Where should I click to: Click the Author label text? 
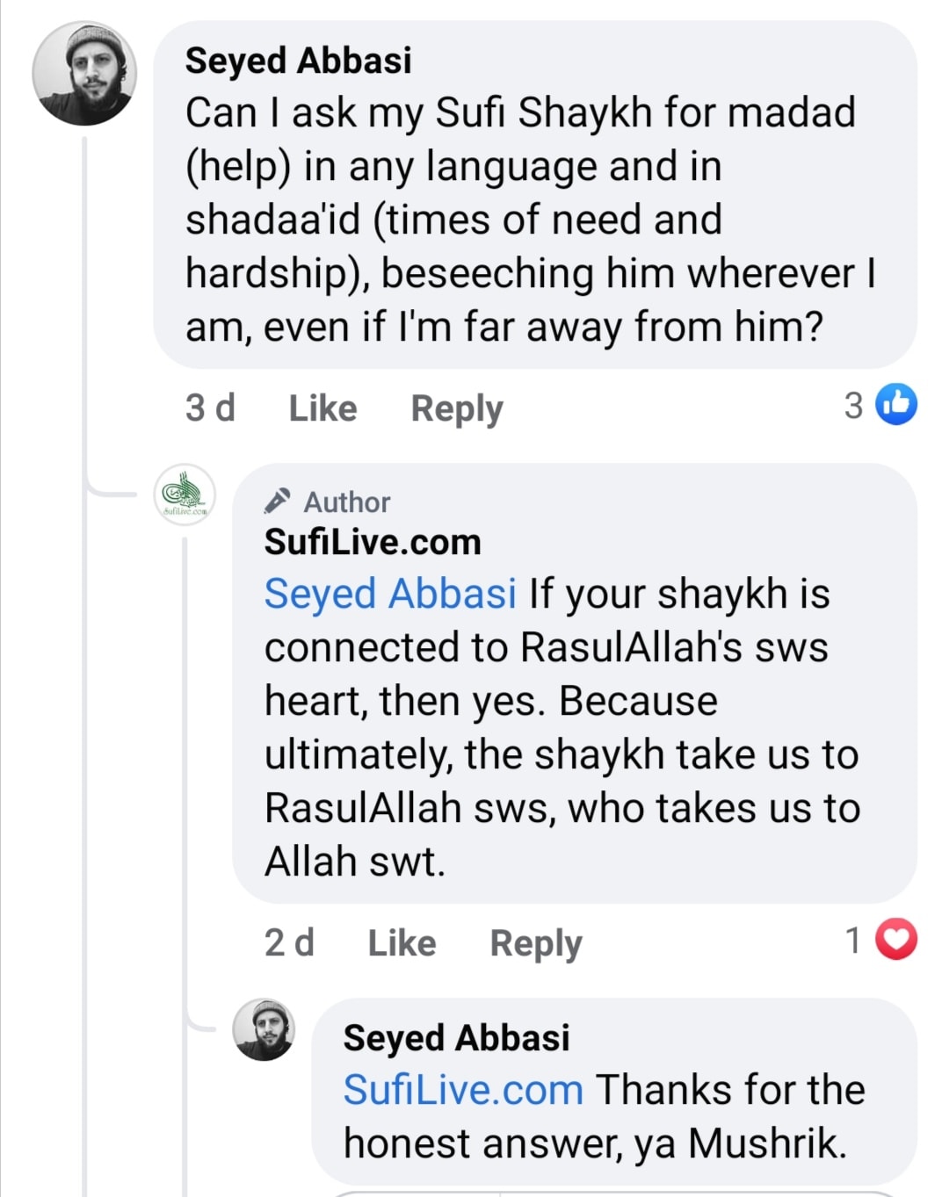[x=347, y=502]
